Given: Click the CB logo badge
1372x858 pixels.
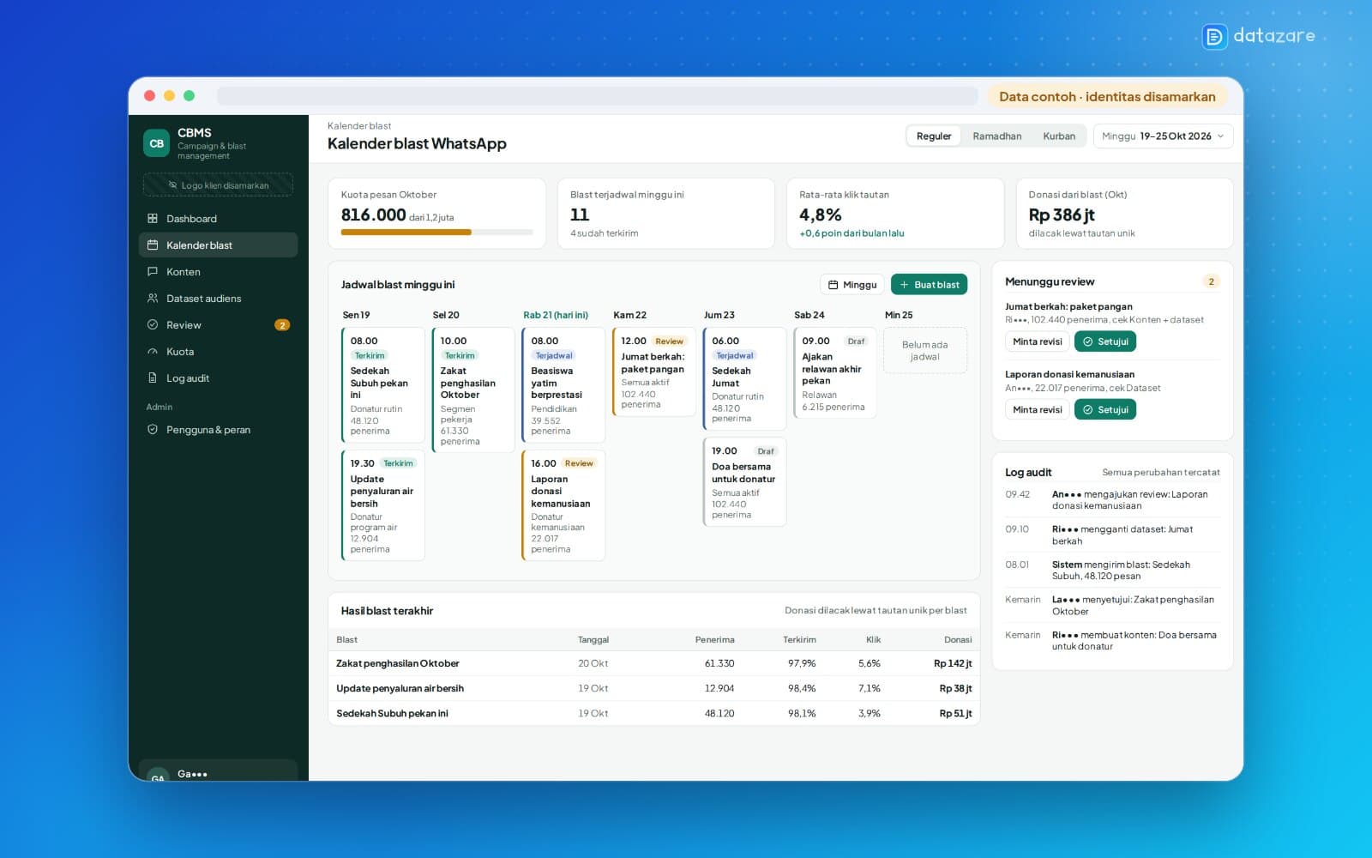Looking at the screenshot, I should (156, 143).
